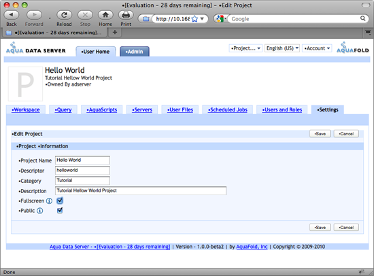Viewport: 374px width, 276px height.
Task: Click the Print icon in toolbar
Action: 126,15
